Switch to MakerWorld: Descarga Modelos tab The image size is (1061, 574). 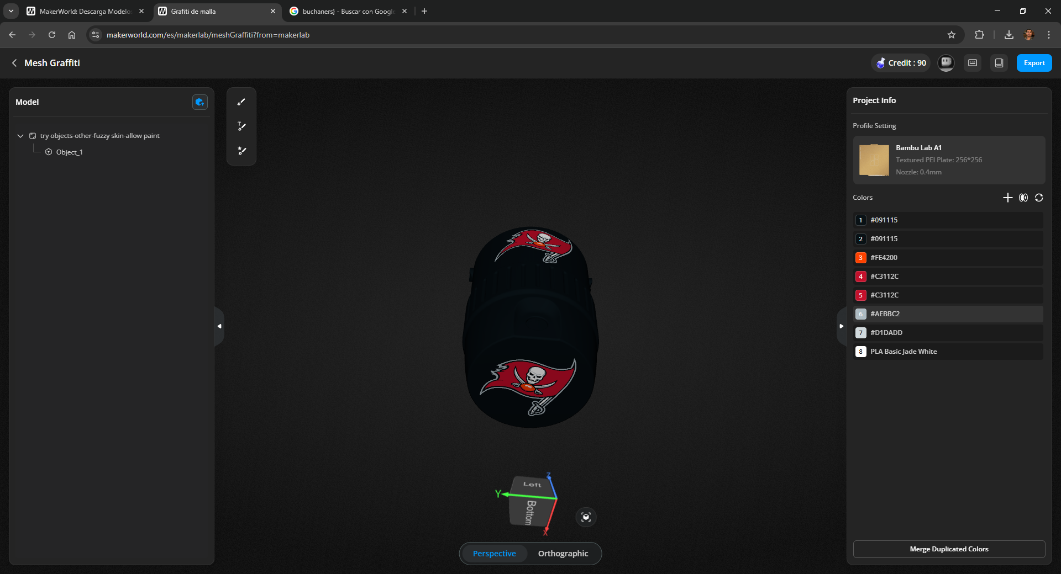[85, 11]
